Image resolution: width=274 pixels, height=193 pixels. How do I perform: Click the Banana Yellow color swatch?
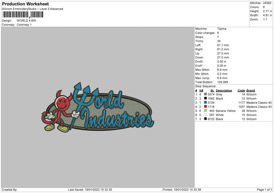click(x=205, y=111)
